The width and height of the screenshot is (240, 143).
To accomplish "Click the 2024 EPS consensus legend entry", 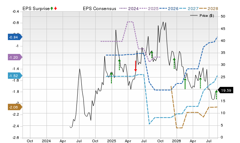I will point(129,9).
